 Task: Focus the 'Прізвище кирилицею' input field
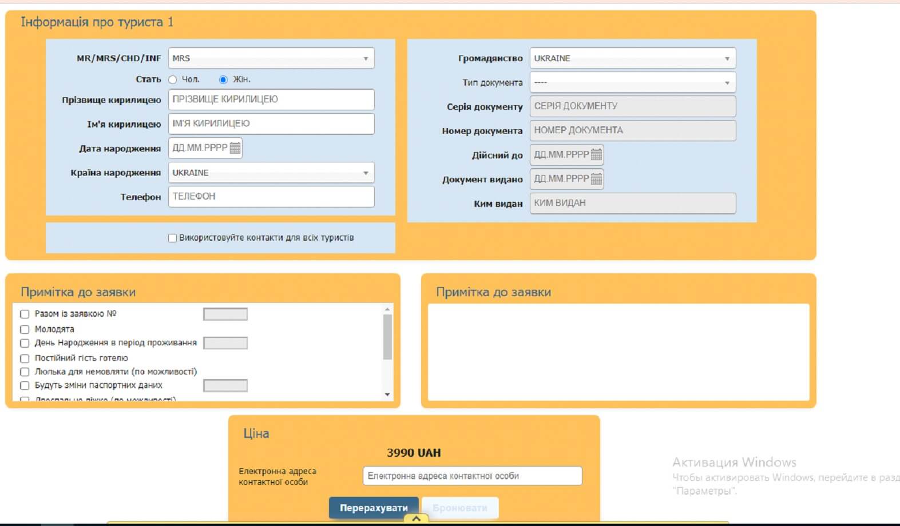click(x=271, y=99)
